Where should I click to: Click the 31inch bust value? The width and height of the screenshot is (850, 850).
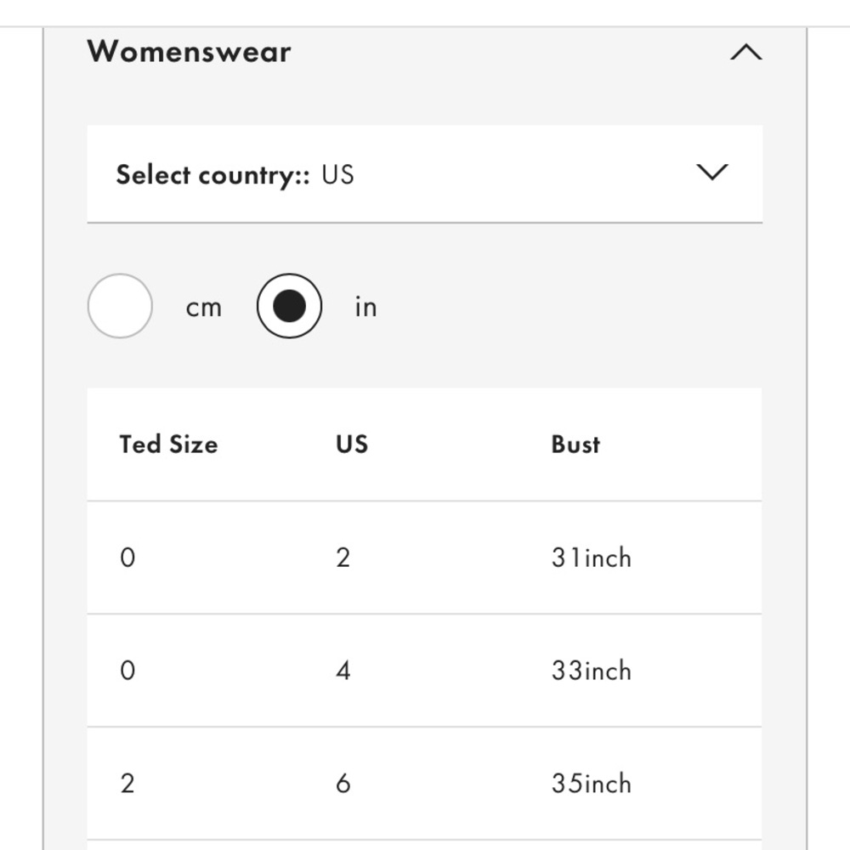coord(592,558)
